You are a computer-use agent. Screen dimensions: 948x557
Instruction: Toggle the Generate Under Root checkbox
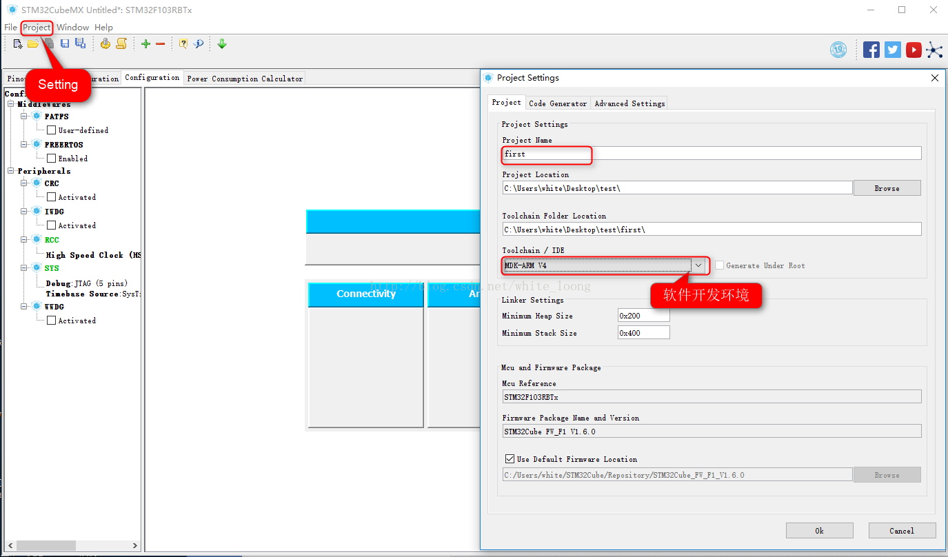click(x=719, y=265)
